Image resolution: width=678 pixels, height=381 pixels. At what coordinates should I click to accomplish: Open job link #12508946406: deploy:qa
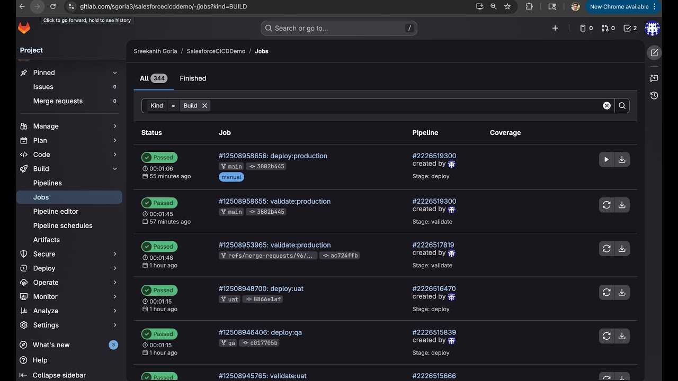click(260, 332)
